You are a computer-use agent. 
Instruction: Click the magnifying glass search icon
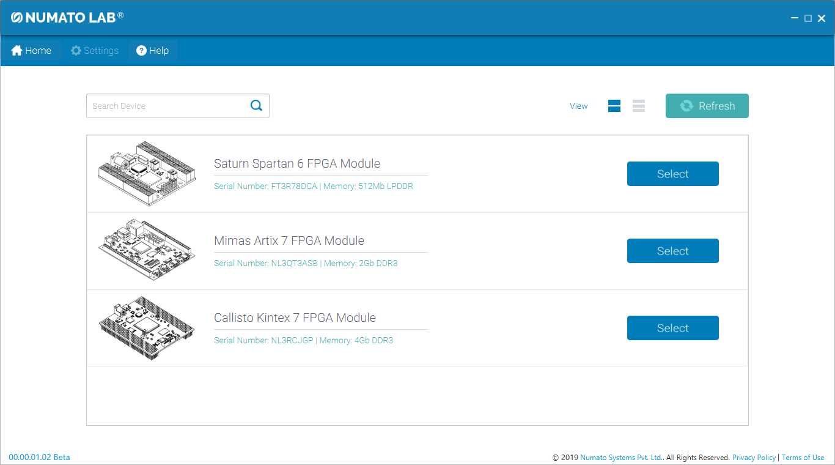[x=256, y=105]
